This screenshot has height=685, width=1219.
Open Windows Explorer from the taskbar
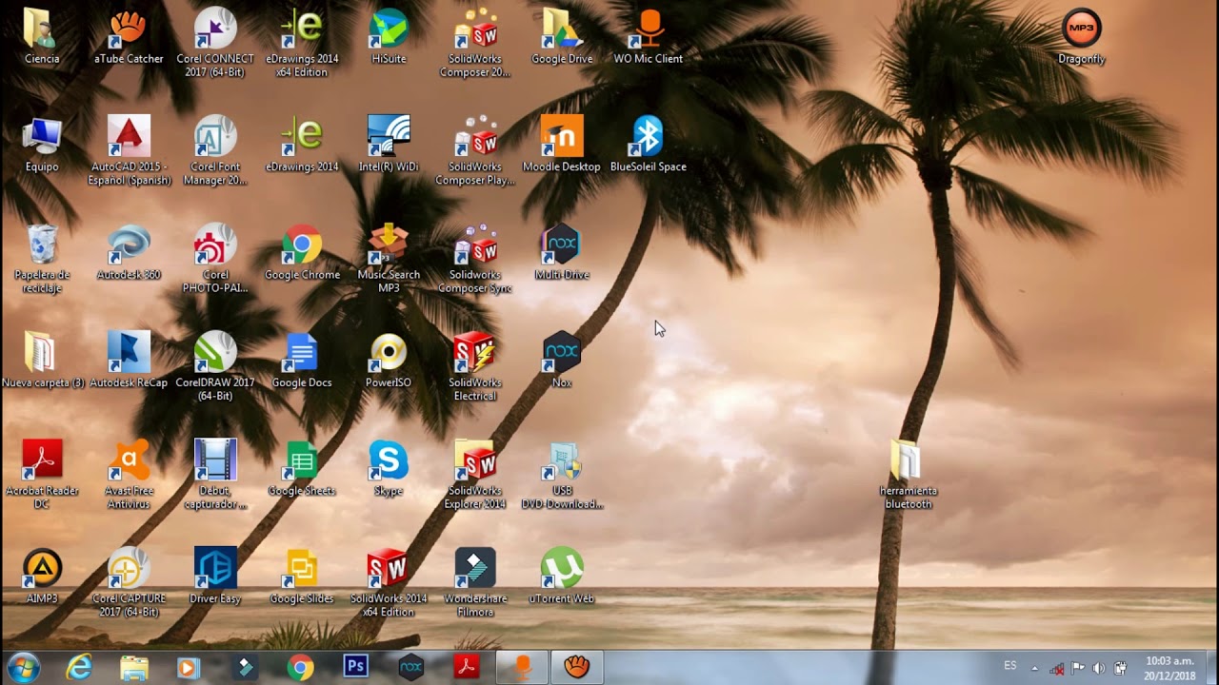click(x=134, y=668)
